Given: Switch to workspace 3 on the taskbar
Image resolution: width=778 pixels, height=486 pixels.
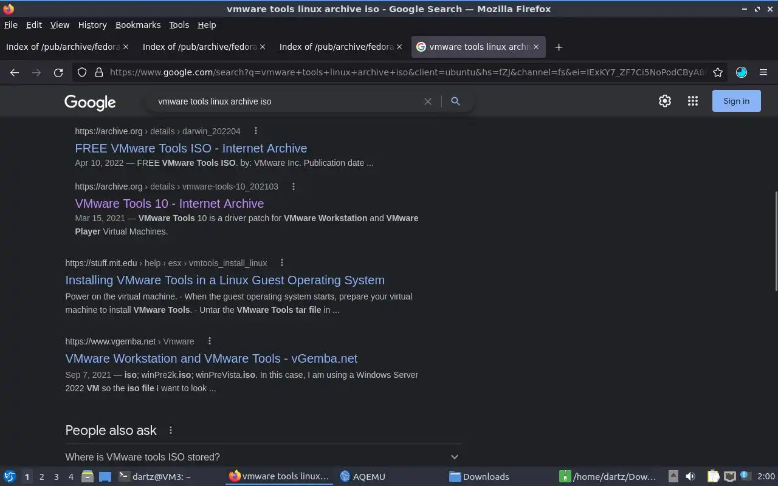Looking at the screenshot, I should coord(56,476).
